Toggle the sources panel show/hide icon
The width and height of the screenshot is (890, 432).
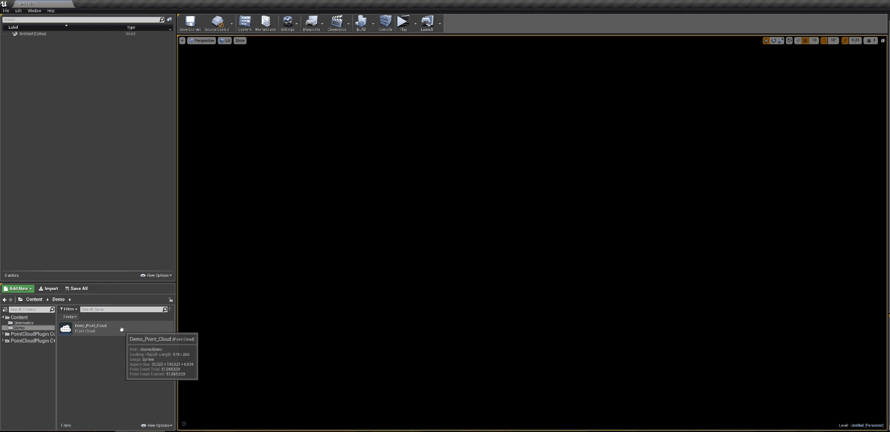tap(5, 309)
